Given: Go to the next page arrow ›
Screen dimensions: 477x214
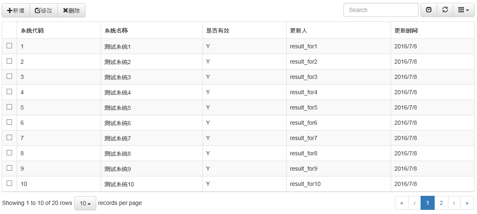Looking at the screenshot, I should click(x=454, y=203).
